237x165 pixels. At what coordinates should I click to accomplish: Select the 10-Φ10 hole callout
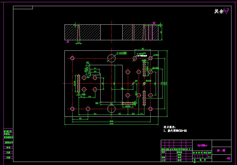click(x=156, y=68)
